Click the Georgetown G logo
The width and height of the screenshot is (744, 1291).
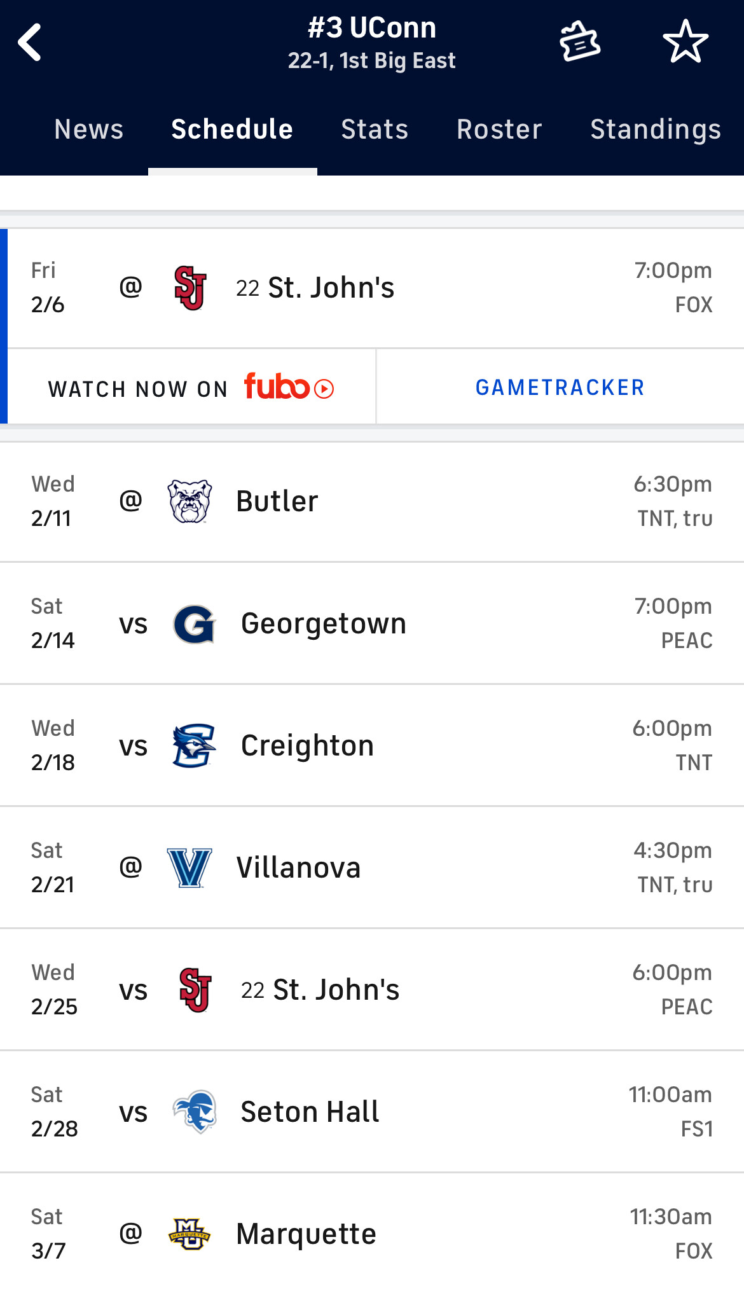(194, 624)
